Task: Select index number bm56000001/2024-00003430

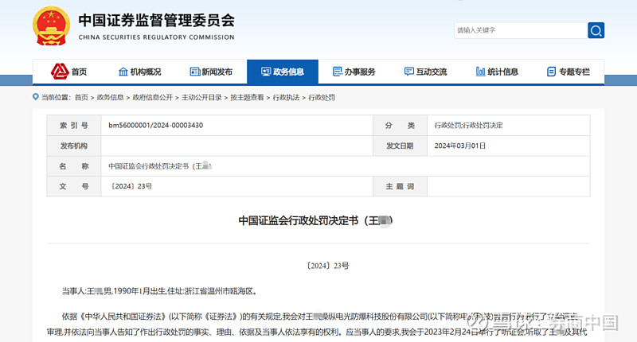Action: point(155,126)
